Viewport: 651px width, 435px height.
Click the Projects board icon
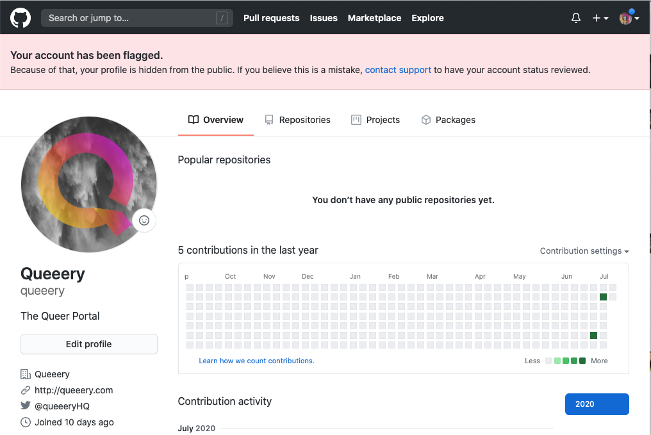[356, 120]
